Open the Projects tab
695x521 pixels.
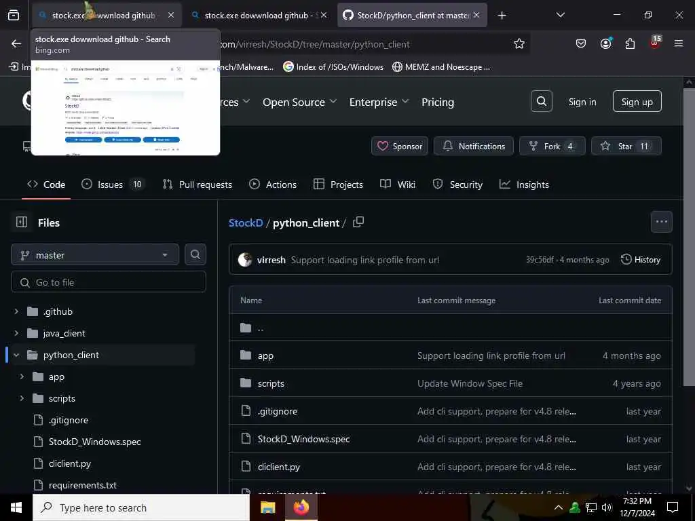[x=338, y=185]
